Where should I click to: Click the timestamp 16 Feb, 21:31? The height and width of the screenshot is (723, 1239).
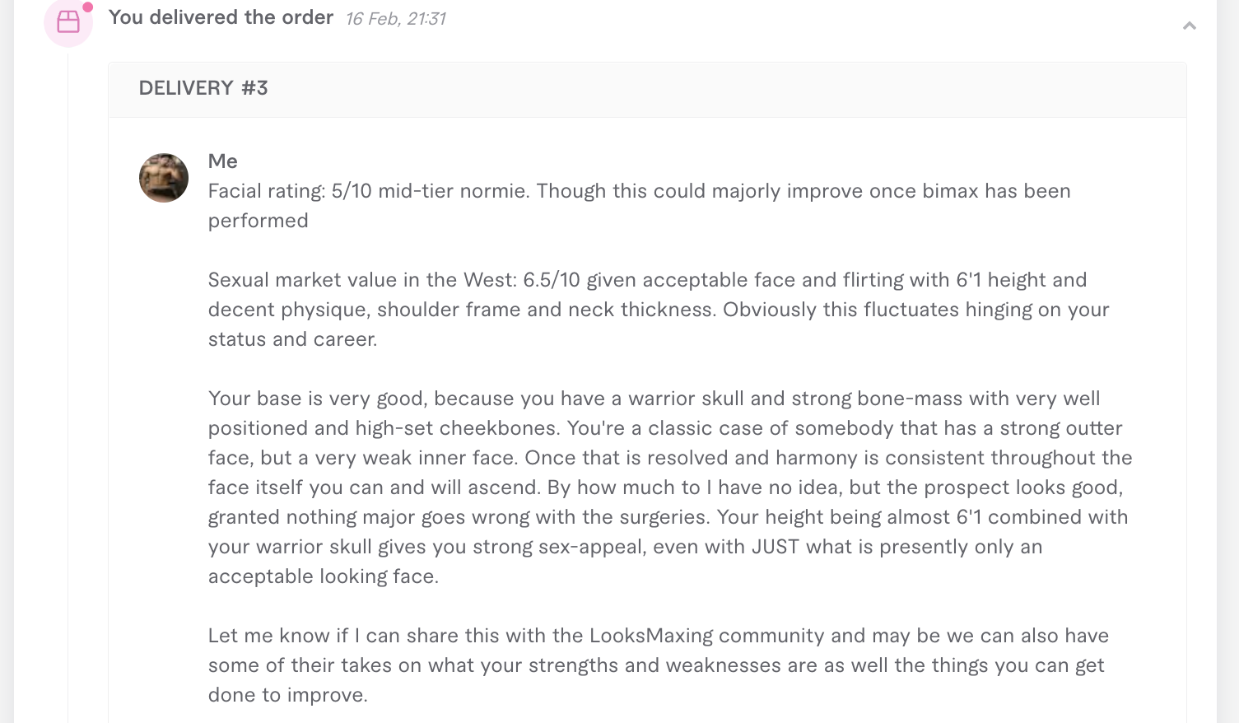tap(395, 19)
